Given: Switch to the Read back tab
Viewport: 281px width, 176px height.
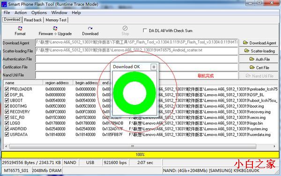Looking at the screenshot, I should click(x=33, y=20).
